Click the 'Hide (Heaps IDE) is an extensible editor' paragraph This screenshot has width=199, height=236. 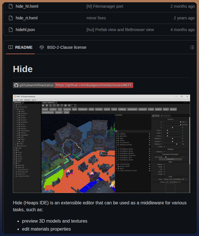(100, 206)
